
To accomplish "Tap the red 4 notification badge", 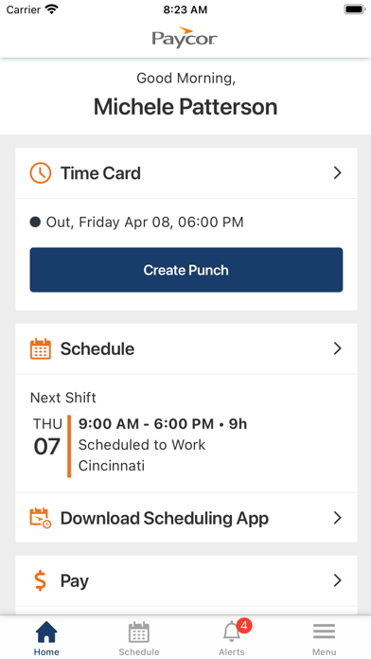I will tap(244, 626).
